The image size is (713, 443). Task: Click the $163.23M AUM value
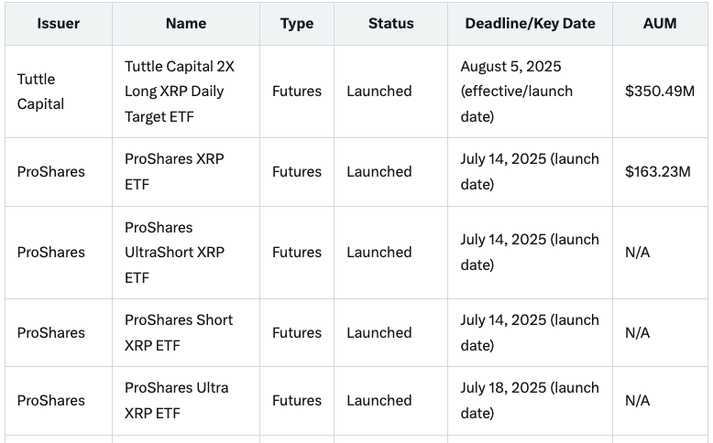(657, 171)
